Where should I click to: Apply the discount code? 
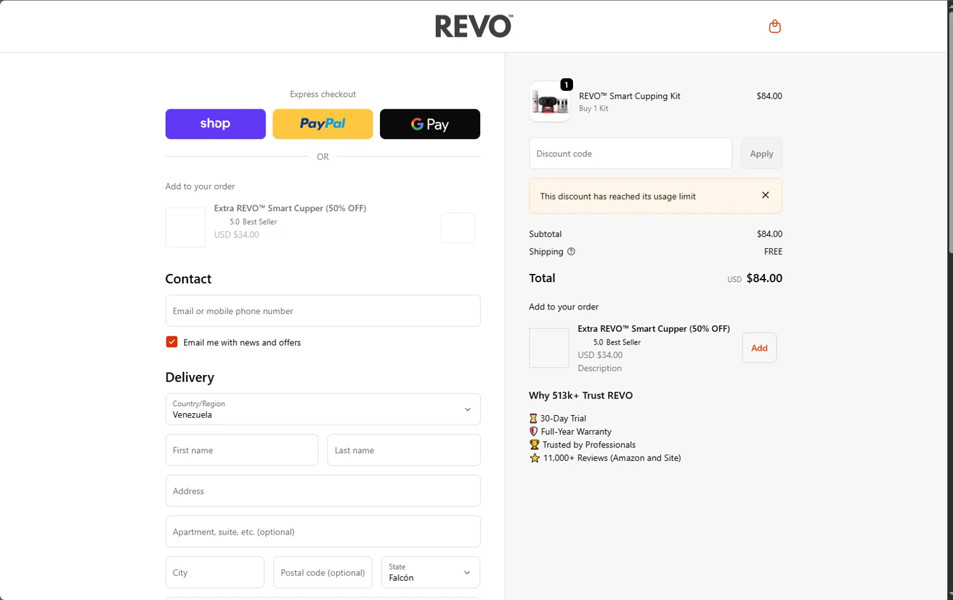click(762, 153)
